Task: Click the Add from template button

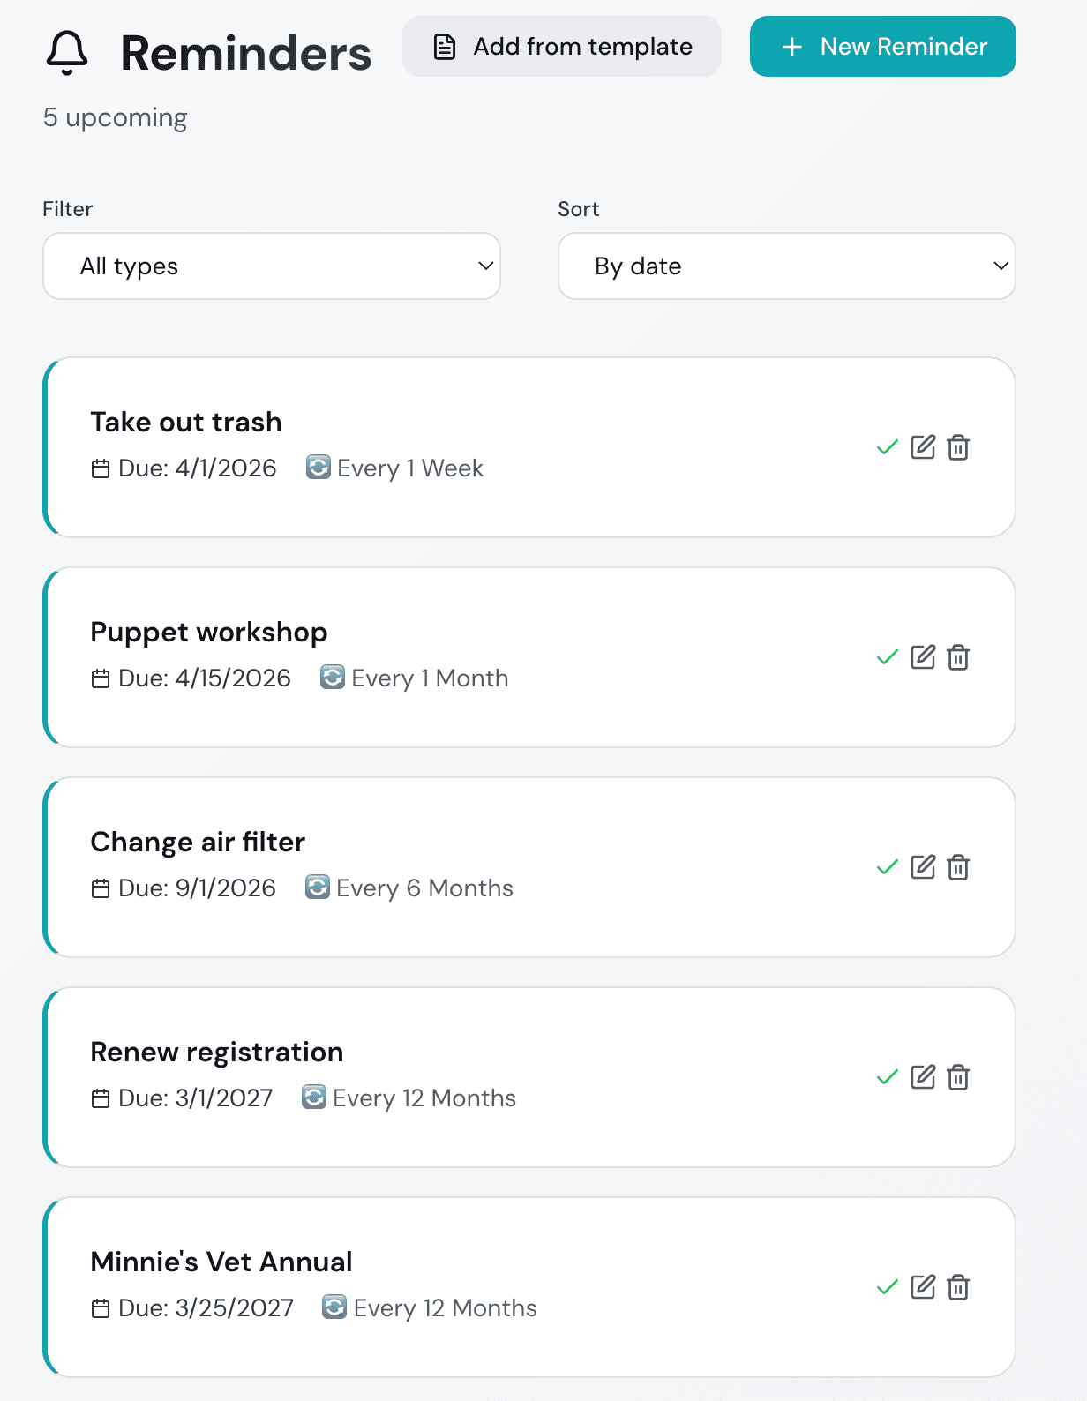Action: (562, 46)
